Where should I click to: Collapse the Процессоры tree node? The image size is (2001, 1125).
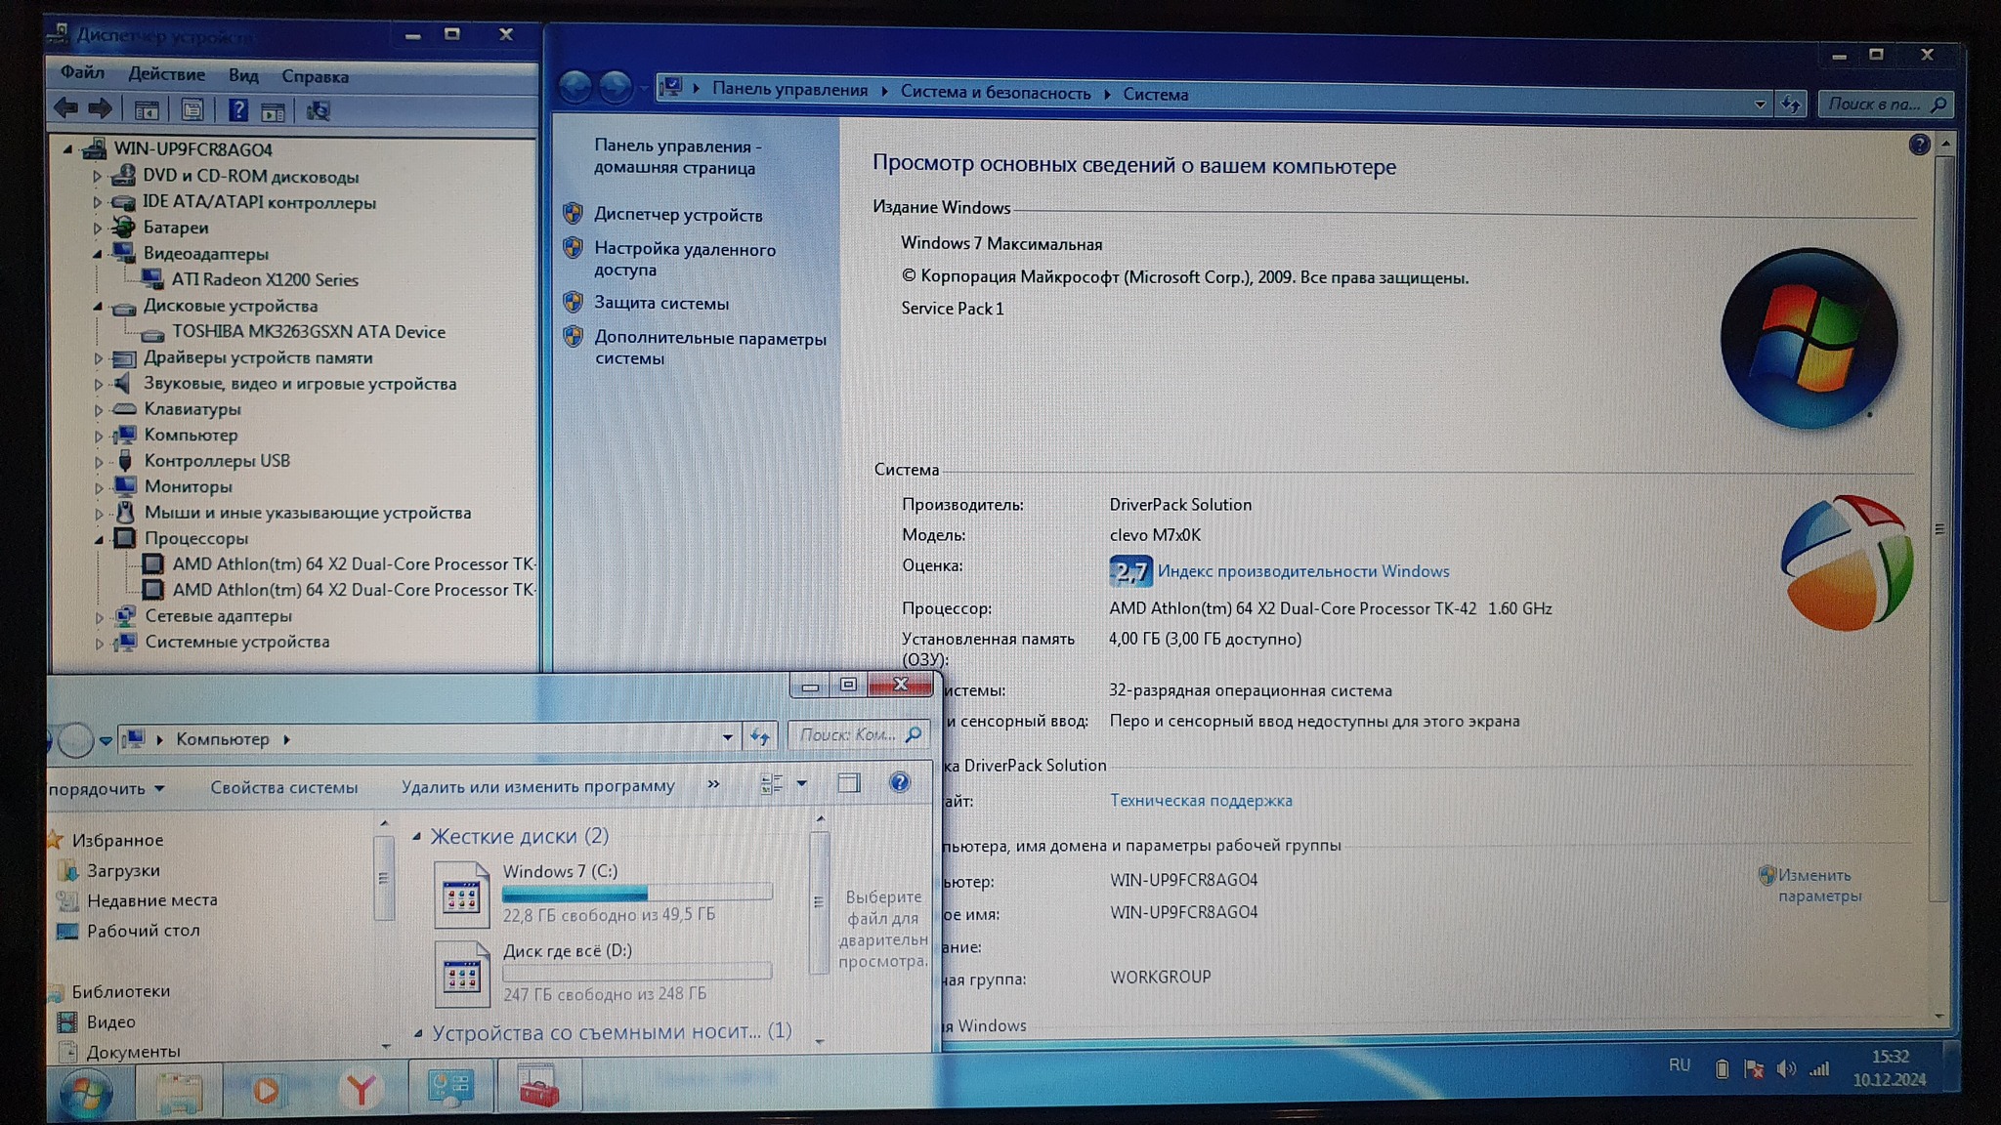coord(99,539)
